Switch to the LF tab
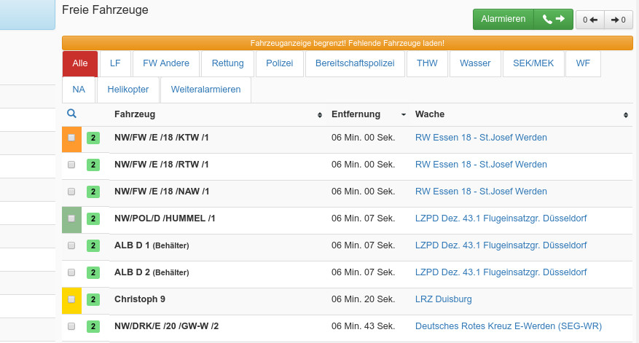 (115, 63)
